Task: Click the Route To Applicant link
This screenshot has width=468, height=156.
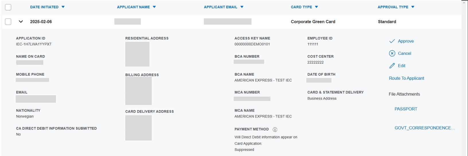Action: pyautogui.click(x=406, y=78)
